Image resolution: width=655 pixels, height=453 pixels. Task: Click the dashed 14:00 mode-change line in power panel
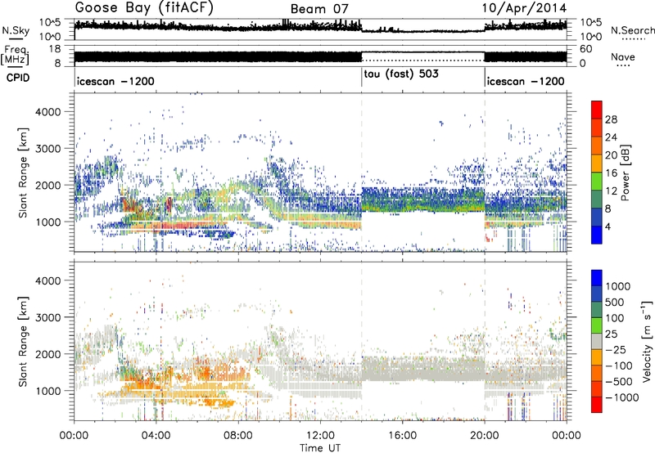tap(362, 172)
